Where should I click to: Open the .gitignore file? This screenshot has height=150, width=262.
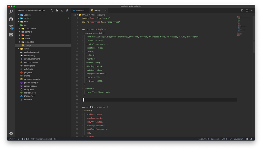[28, 73]
